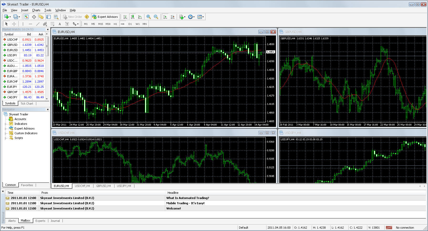The height and width of the screenshot is (231, 428).
Task: Select the Trendline drawing tool
Action: pos(38,24)
